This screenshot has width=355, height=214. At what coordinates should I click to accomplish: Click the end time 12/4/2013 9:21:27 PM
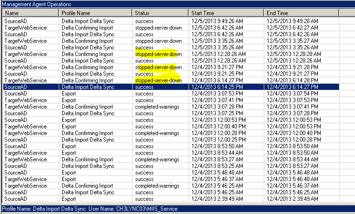[292, 74]
